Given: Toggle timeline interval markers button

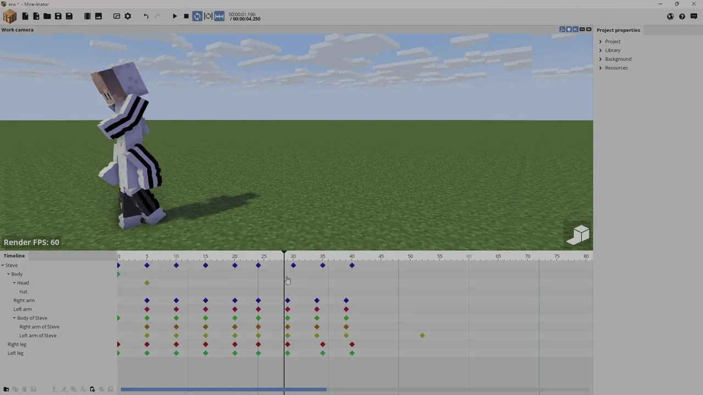Looking at the screenshot, I should click(219, 16).
